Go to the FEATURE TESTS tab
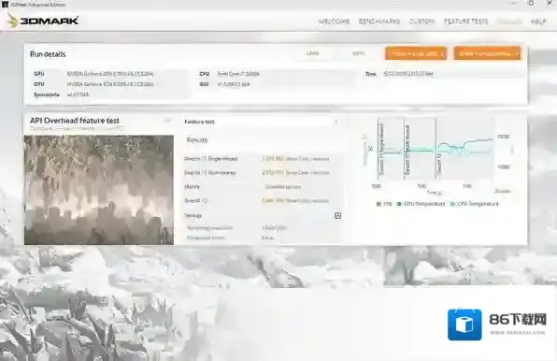The height and width of the screenshot is (361, 557). click(x=465, y=22)
